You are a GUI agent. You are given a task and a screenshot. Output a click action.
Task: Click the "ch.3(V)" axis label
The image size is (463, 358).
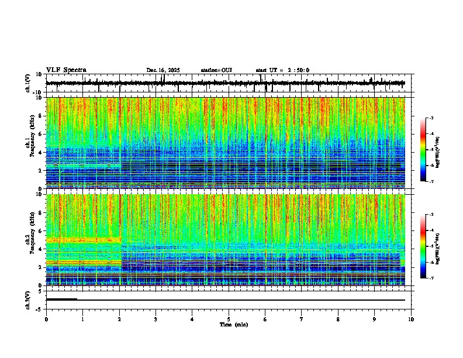[x=28, y=300]
